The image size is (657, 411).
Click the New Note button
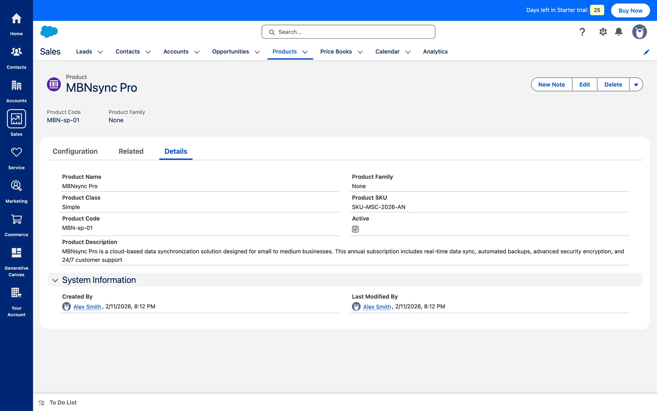(x=551, y=85)
